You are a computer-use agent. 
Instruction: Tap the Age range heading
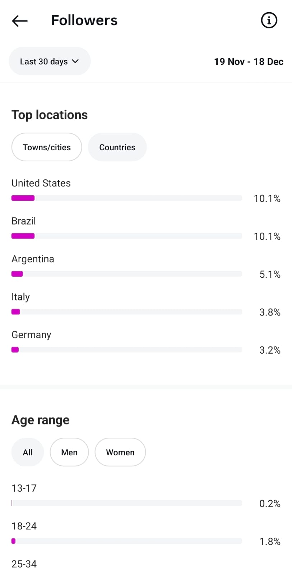point(41,420)
